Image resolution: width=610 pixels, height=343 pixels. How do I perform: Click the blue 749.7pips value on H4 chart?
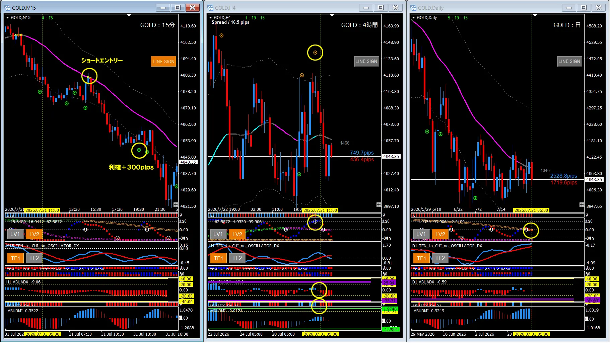pyautogui.click(x=362, y=153)
